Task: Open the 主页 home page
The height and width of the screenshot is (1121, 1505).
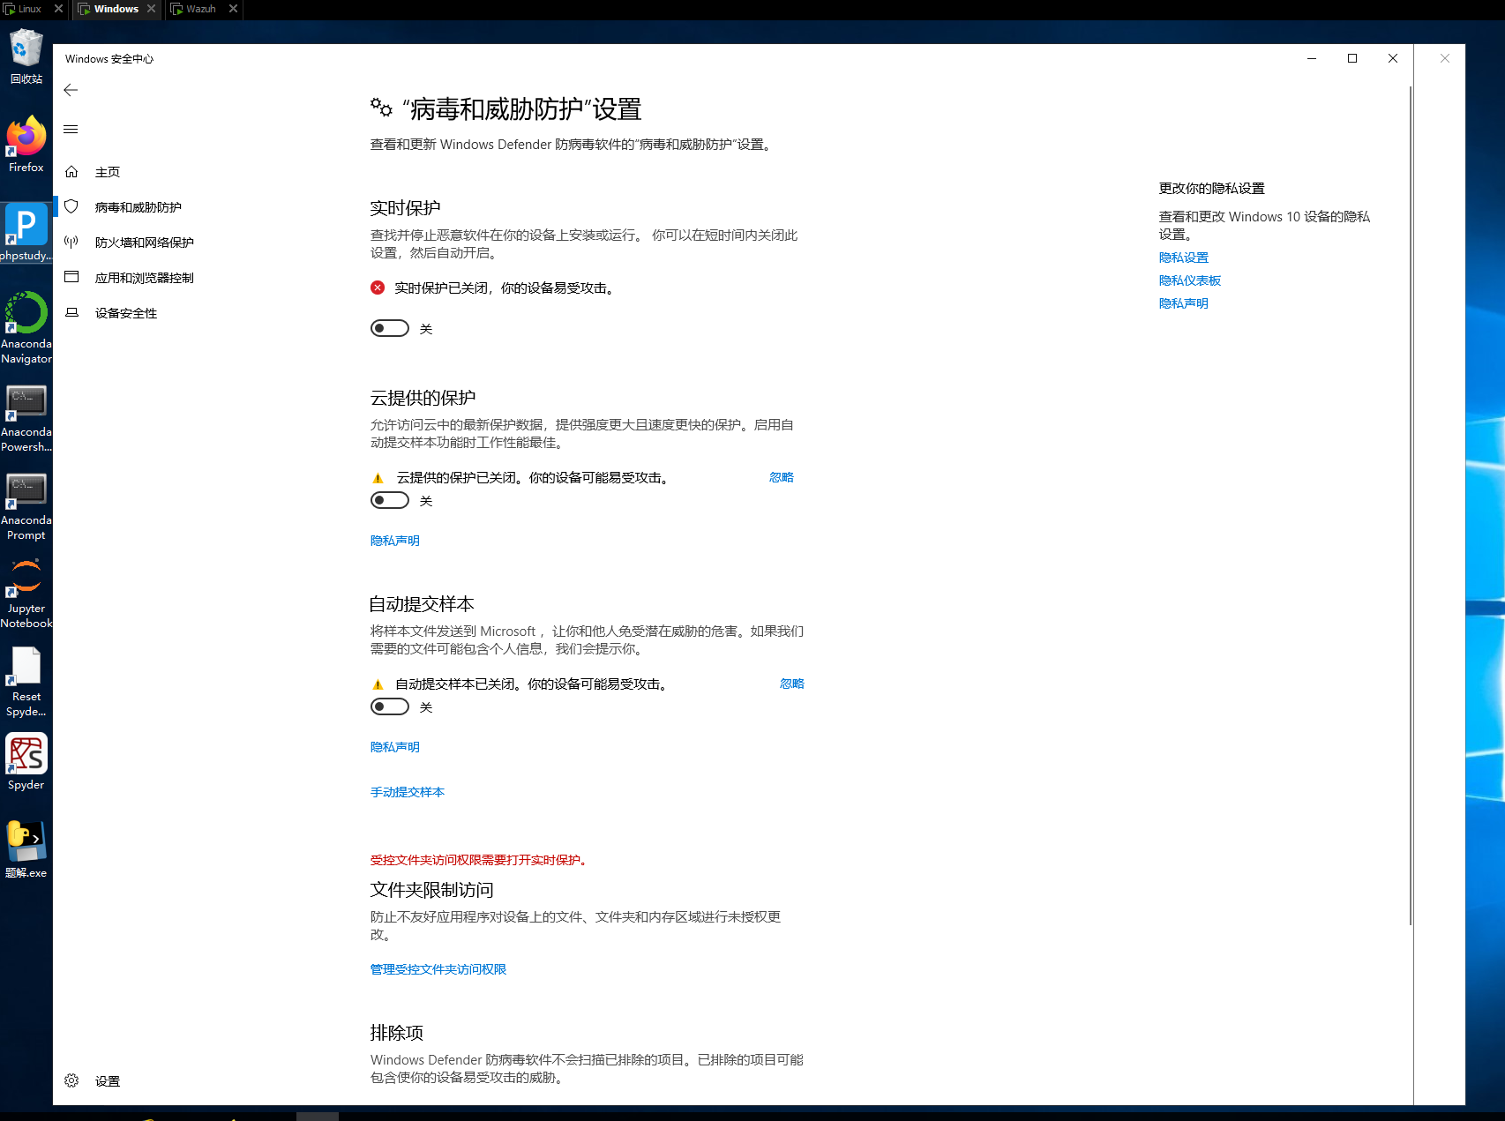Action: click(x=107, y=172)
